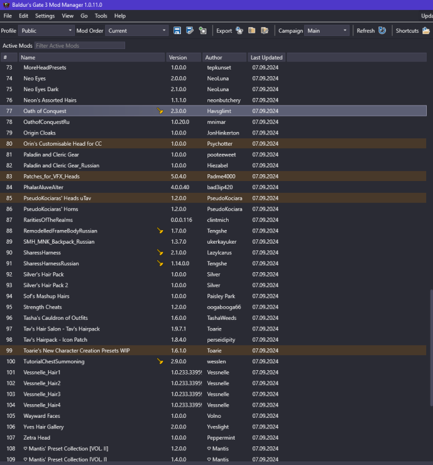Click the yellow arrow icon on SharessHarness row

pos(160,252)
